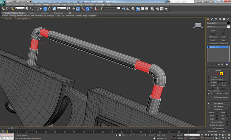
Task: Select Vertex sub-object level icon
Action: pyautogui.click(x=211, y=74)
